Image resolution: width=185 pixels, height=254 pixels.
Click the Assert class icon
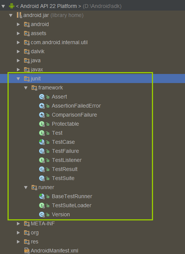pos(42,97)
